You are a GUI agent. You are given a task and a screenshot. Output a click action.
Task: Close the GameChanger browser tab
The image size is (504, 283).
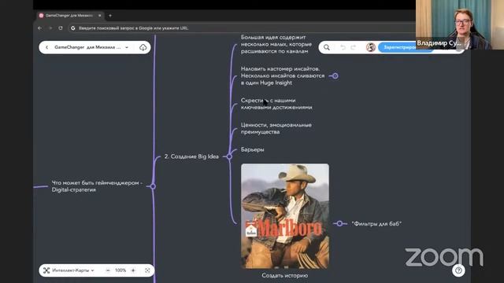100,16
